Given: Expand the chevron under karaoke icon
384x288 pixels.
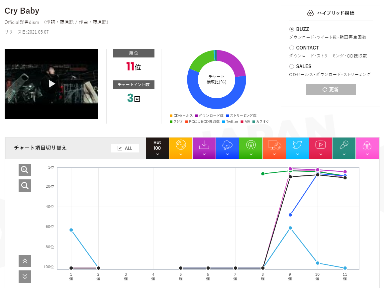Looking at the screenshot, I should [x=344, y=154].
